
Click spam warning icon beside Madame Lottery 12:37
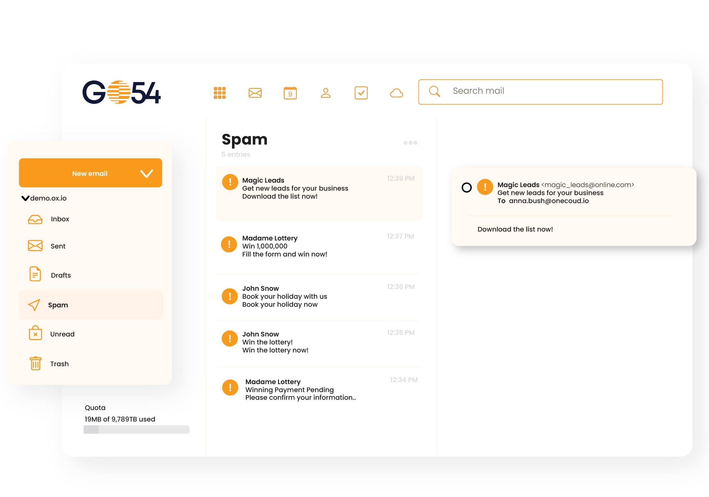tap(229, 244)
